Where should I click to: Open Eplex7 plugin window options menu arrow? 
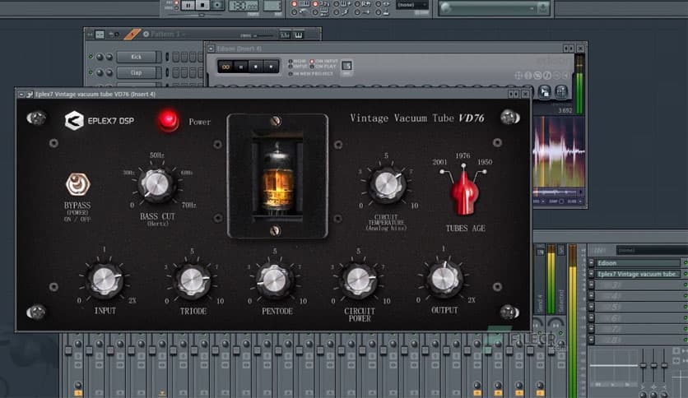point(21,95)
